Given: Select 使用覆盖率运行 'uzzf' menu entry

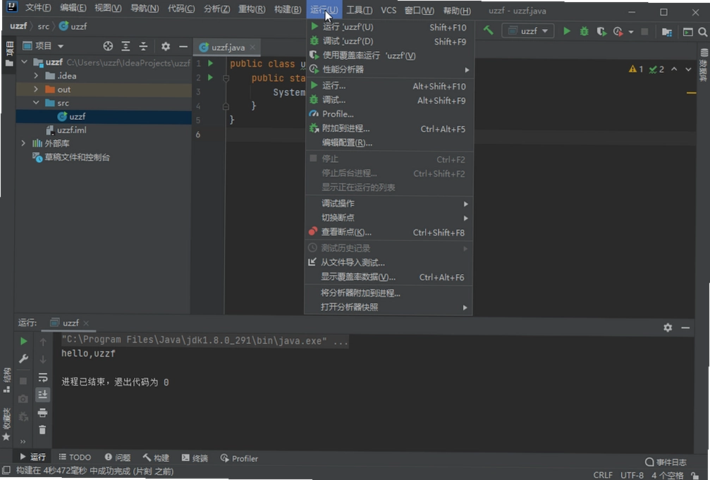Looking at the screenshot, I should click(x=389, y=55).
